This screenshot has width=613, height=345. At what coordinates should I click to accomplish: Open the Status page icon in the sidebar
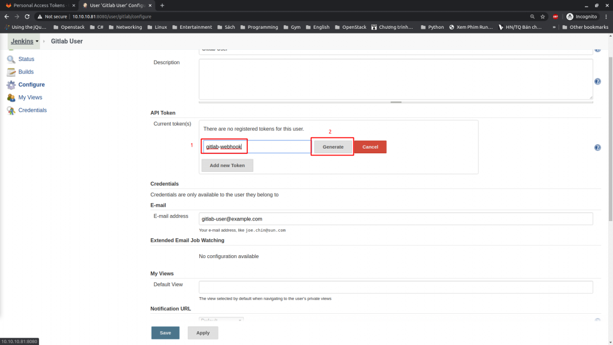tap(11, 59)
